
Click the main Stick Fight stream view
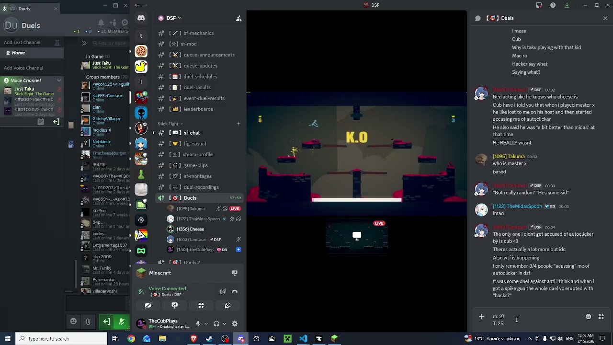pyautogui.click(x=357, y=153)
